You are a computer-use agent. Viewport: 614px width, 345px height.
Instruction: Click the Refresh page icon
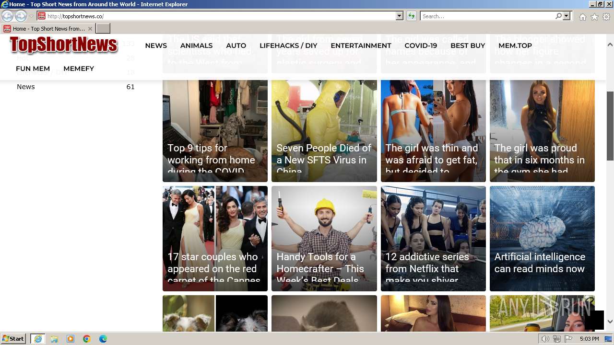click(x=411, y=16)
